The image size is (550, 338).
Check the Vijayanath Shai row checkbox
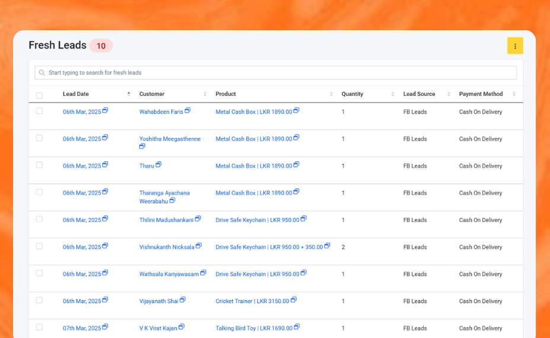39,300
